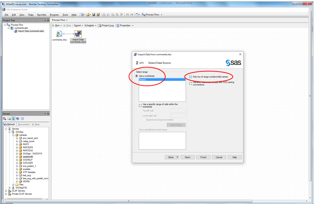Click the Paste toolbar icon
This screenshot has width=314, height=204.
[117, 15]
